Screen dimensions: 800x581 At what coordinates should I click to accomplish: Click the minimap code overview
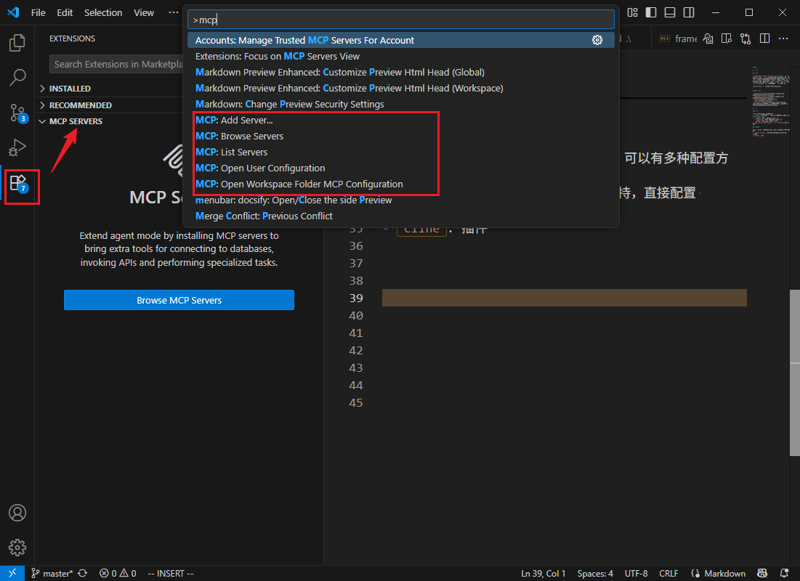tap(770, 101)
